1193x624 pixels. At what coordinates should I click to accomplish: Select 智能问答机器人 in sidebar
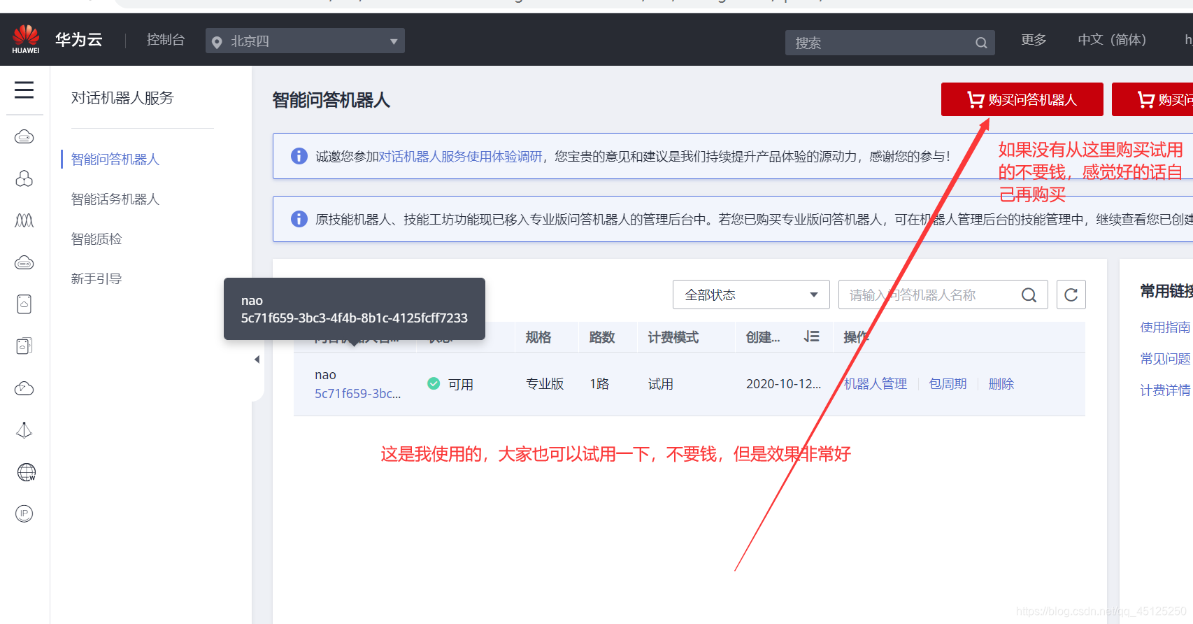tap(115, 159)
